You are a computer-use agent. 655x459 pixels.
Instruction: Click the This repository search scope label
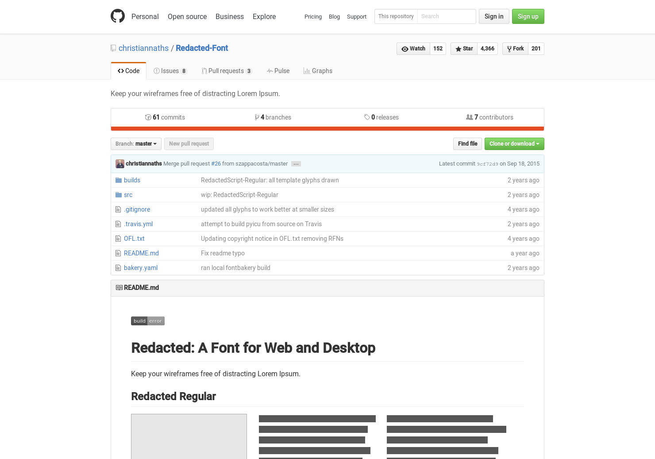(396, 16)
